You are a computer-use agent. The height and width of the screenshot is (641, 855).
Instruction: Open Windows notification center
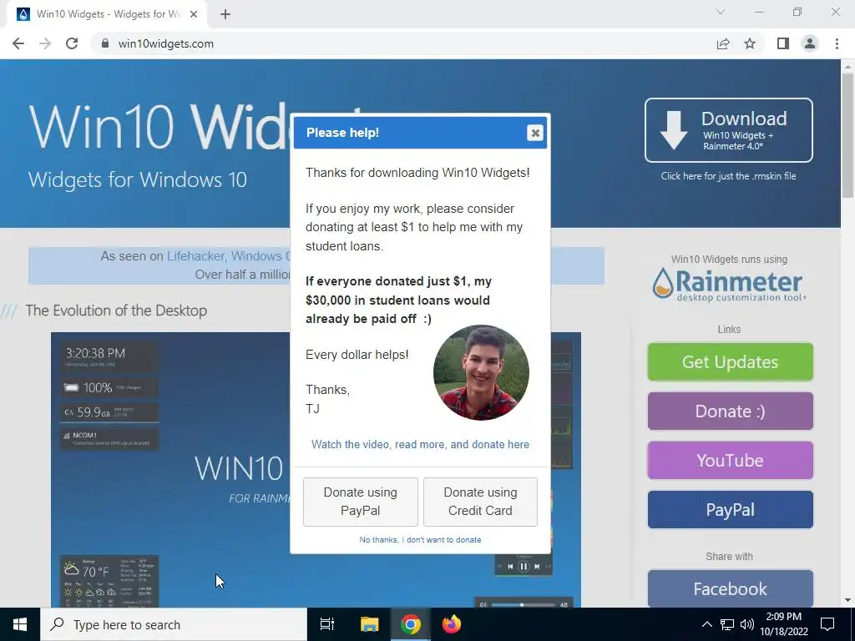[827, 624]
